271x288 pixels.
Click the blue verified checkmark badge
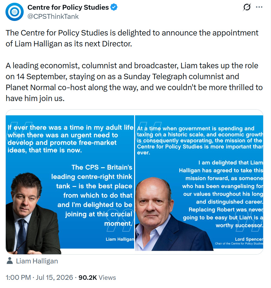point(114,7)
